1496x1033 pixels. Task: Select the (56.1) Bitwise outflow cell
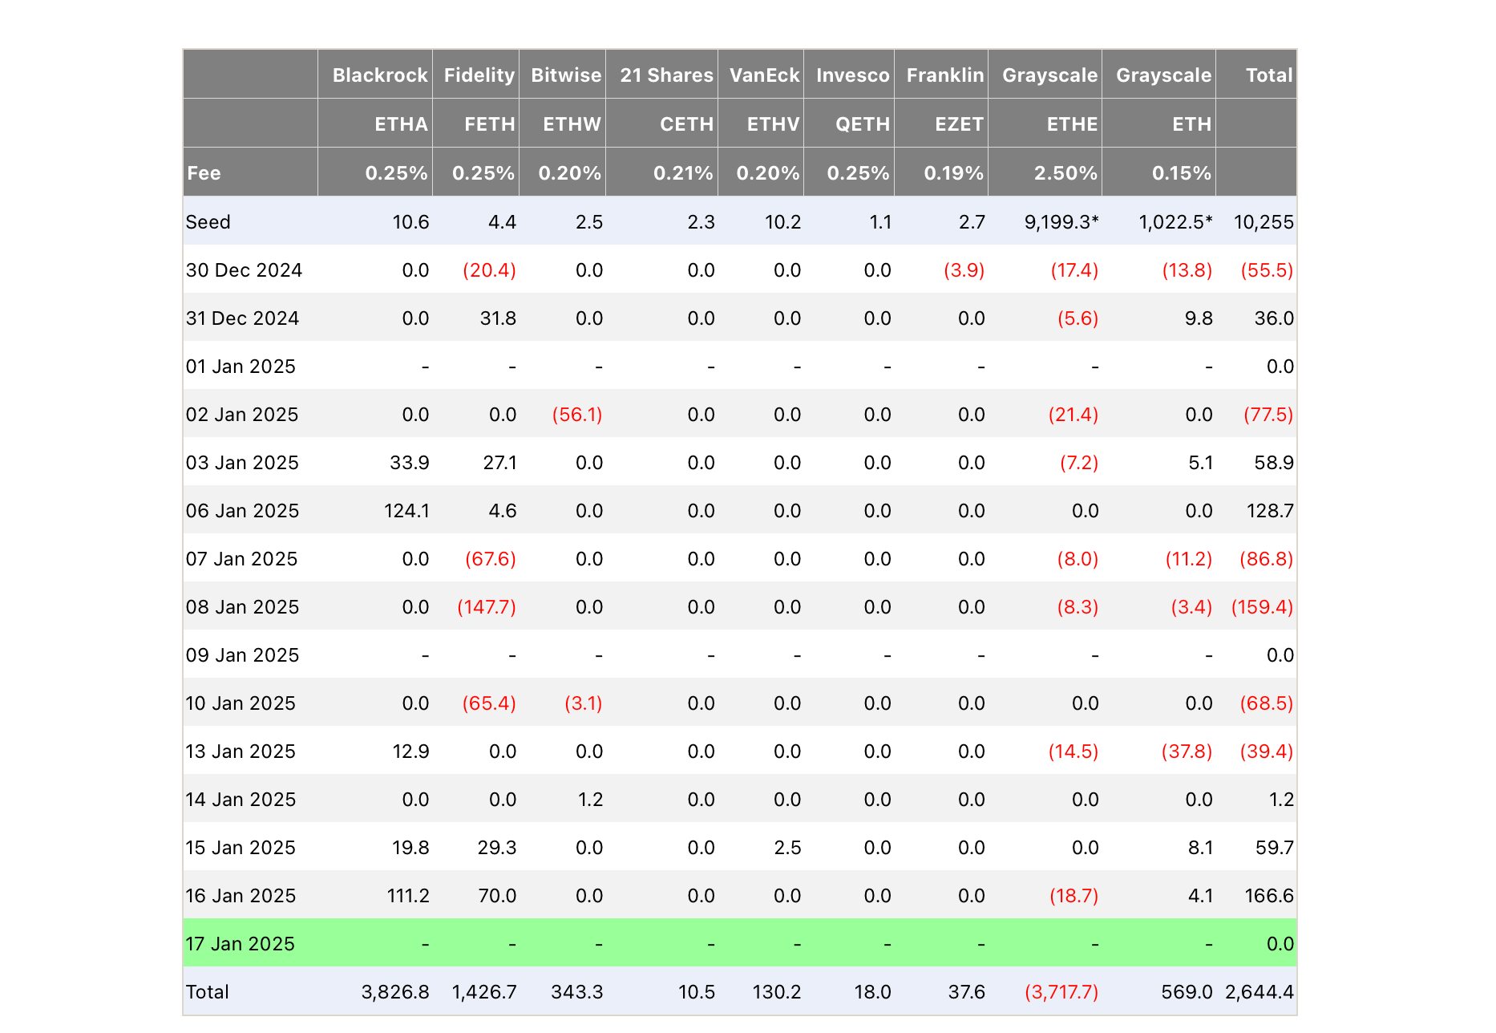[577, 415]
